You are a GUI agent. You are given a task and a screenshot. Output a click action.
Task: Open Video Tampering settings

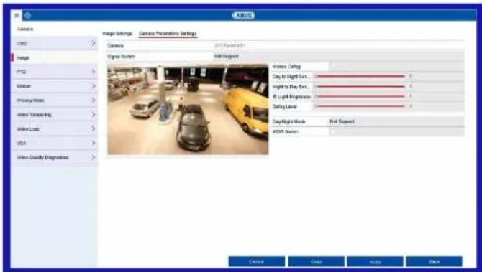pos(55,114)
